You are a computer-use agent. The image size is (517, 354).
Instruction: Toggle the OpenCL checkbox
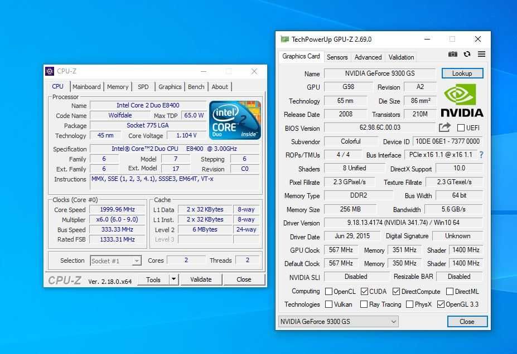(328, 292)
